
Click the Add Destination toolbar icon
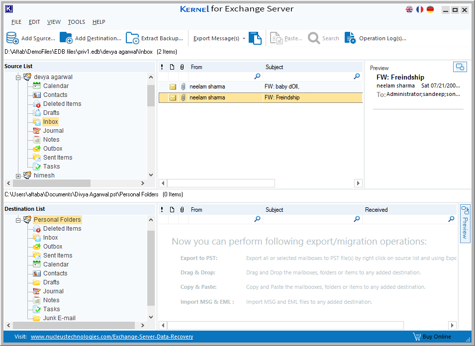[x=66, y=38]
